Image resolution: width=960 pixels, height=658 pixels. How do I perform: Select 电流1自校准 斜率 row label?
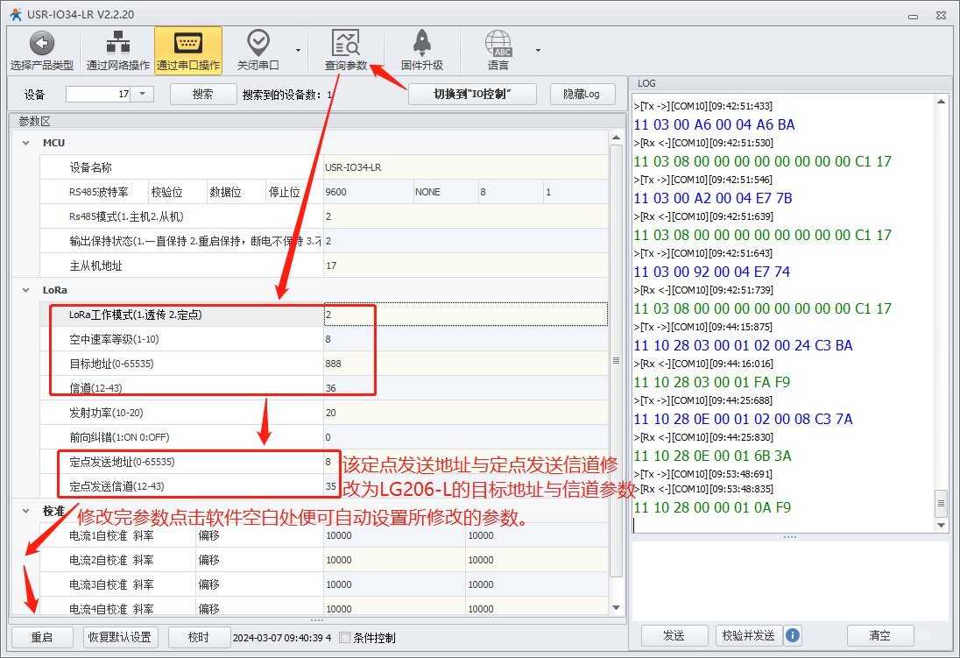(117, 534)
